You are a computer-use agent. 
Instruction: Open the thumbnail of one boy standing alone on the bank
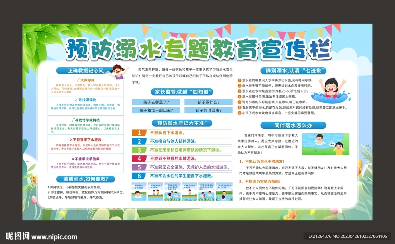[189, 192]
